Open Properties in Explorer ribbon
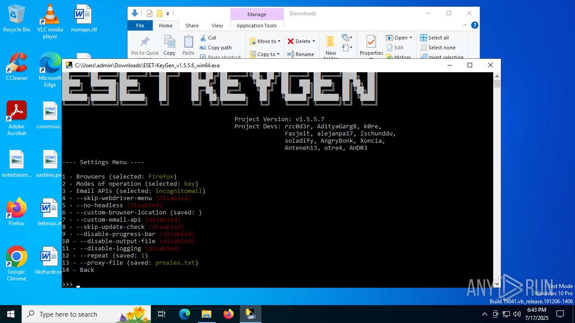 coord(371,45)
